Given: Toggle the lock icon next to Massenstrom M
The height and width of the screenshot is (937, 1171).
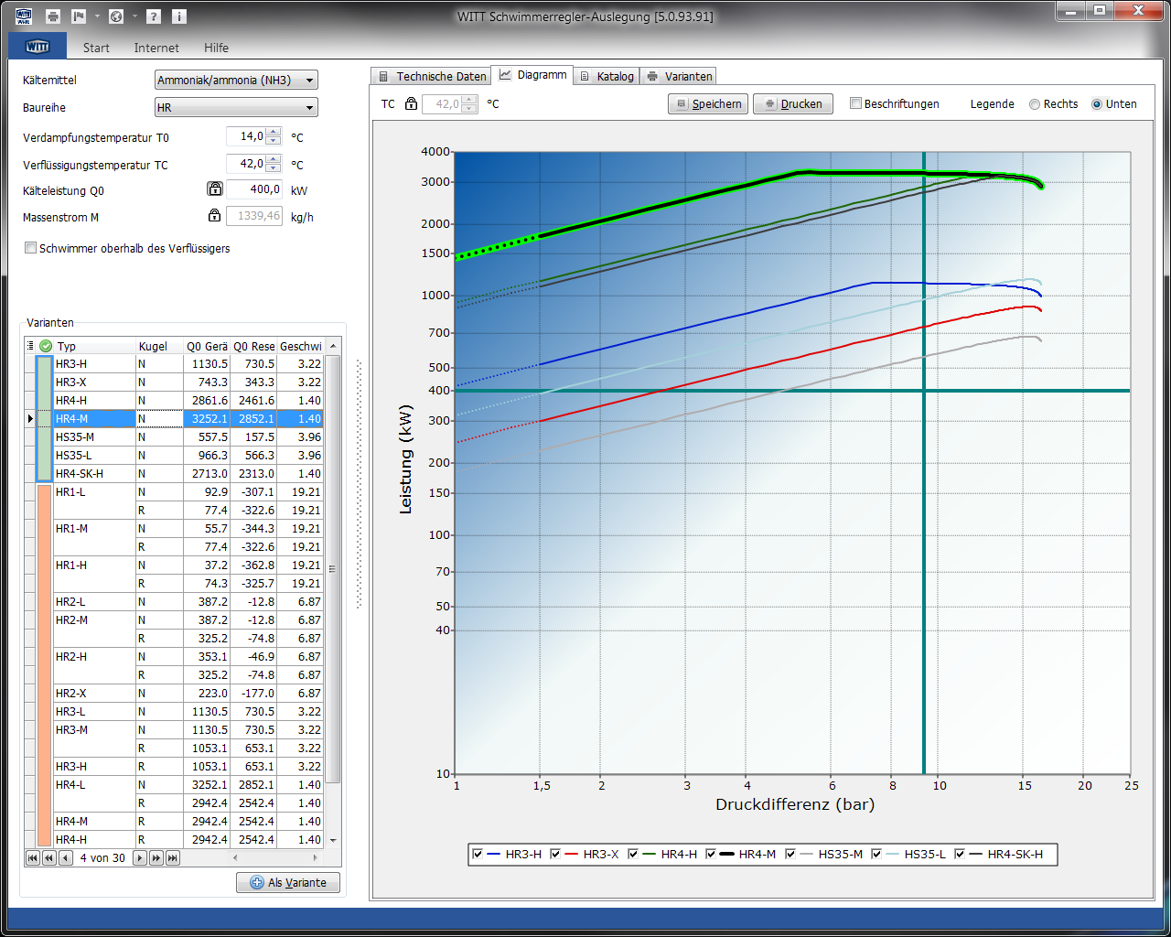Looking at the screenshot, I should coord(215,216).
